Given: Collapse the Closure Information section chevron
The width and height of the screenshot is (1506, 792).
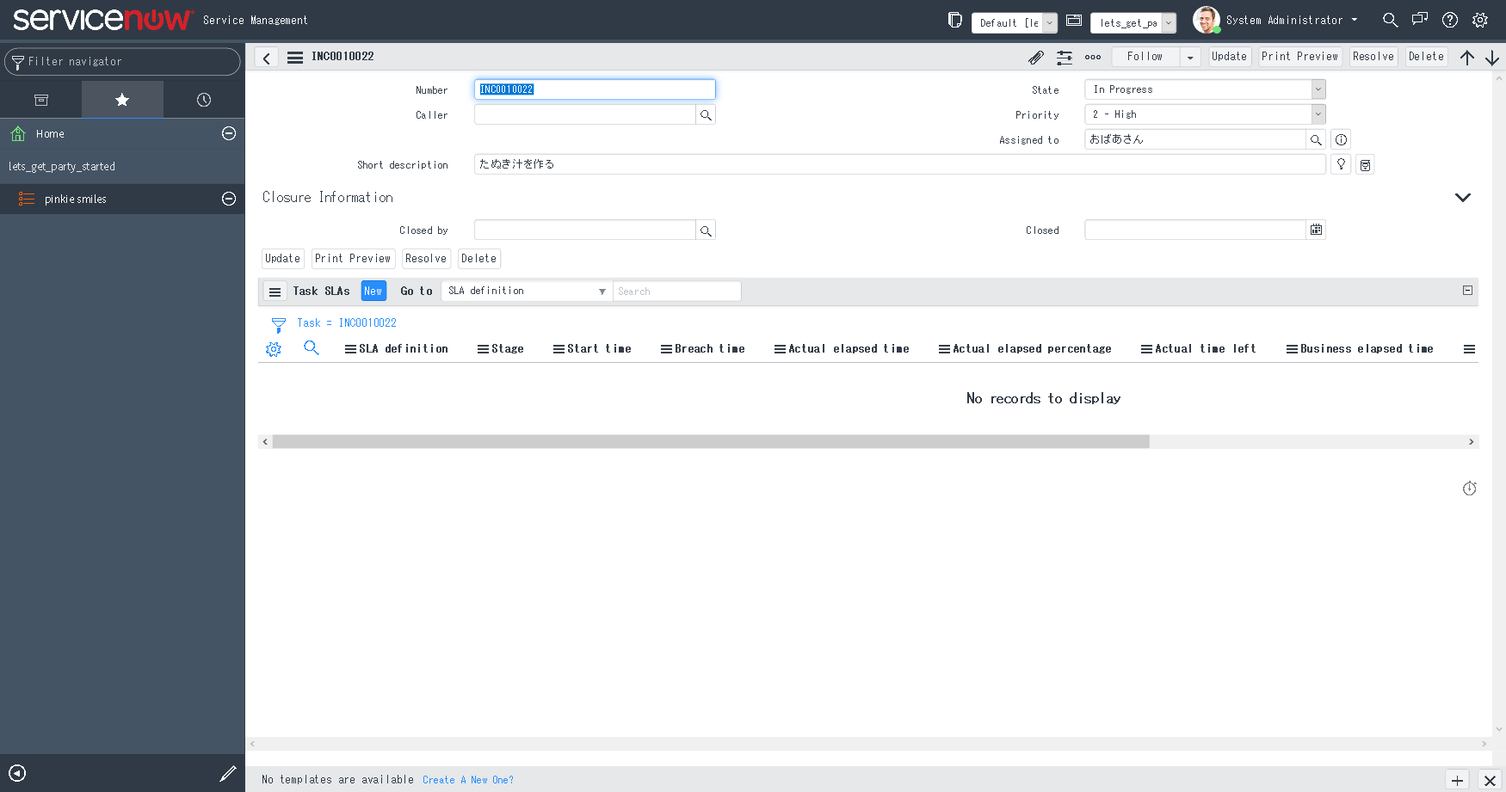Looking at the screenshot, I should (x=1463, y=197).
